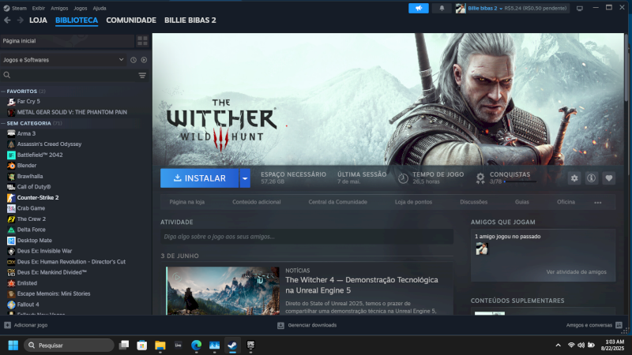Collapse the Sem Categoria section
This screenshot has height=355, width=632.
3,123
